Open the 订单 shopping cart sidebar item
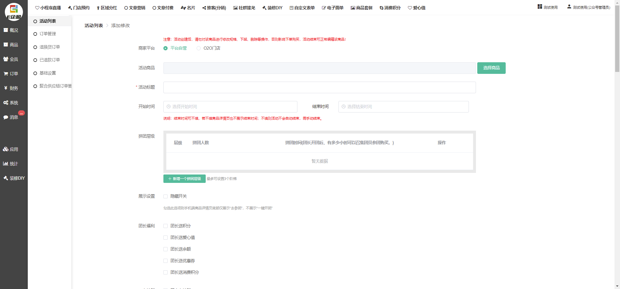The image size is (620, 289). tap(11, 74)
